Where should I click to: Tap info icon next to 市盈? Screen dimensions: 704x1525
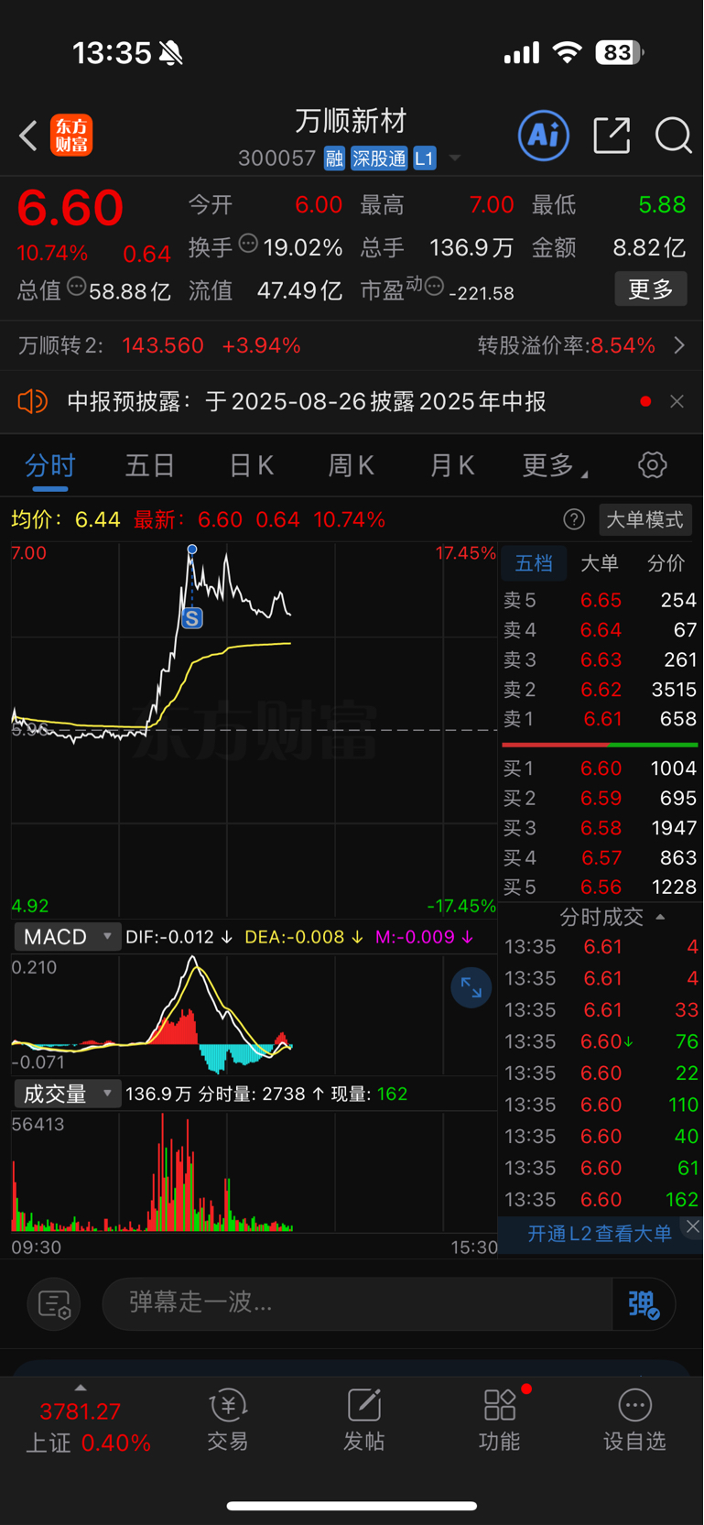click(x=435, y=287)
